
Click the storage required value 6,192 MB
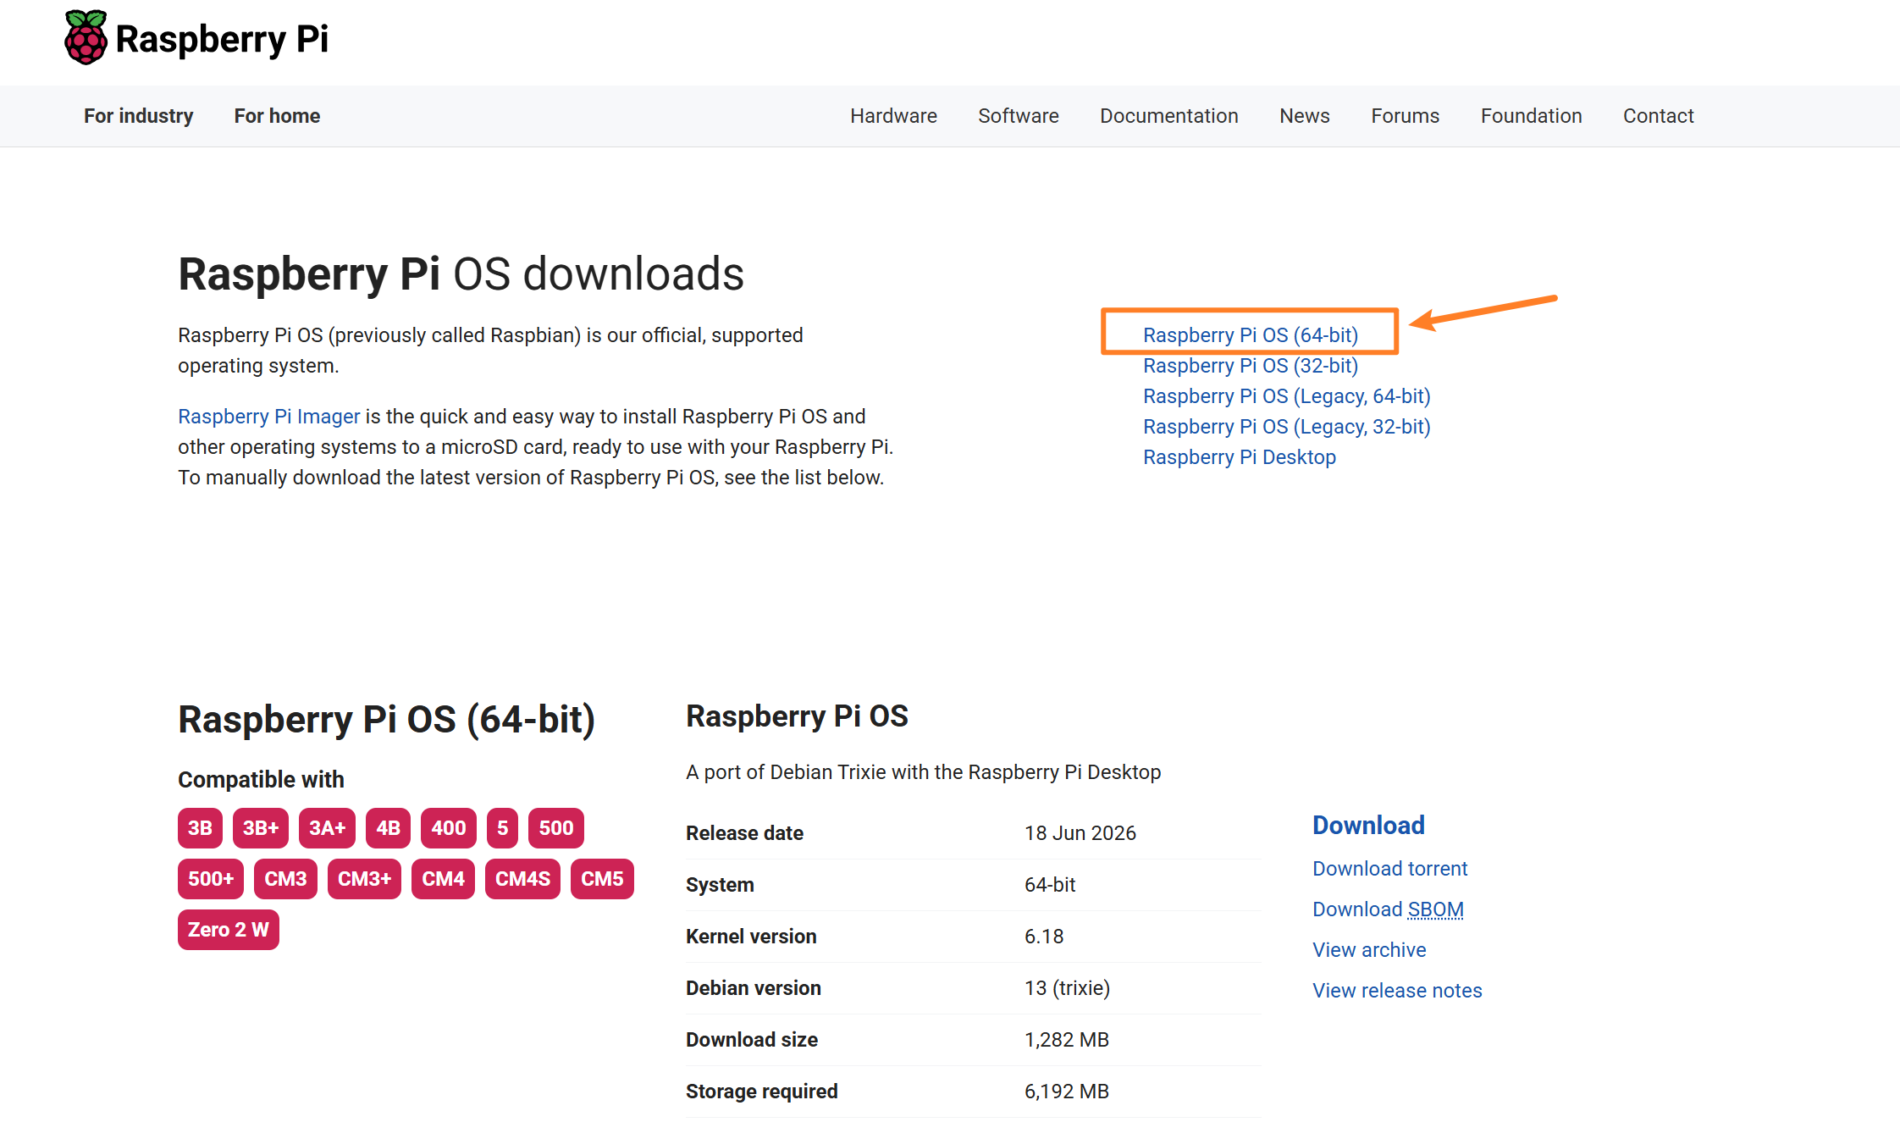pyautogui.click(x=1067, y=1092)
